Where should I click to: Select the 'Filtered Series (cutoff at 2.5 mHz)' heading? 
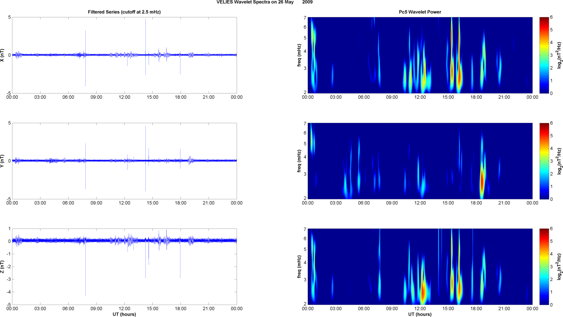coord(124,12)
